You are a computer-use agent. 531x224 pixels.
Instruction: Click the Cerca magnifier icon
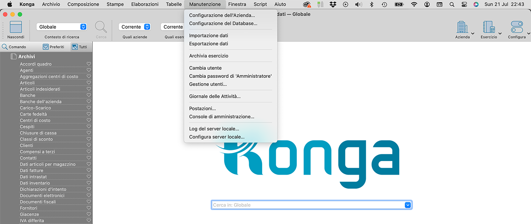pyautogui.click(x=101, y=27)
